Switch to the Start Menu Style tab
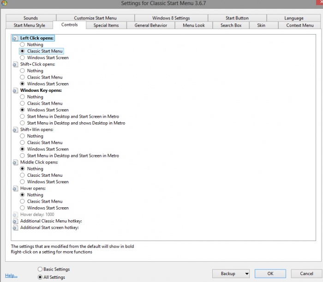The image size is (323, 282). point(29,25)
